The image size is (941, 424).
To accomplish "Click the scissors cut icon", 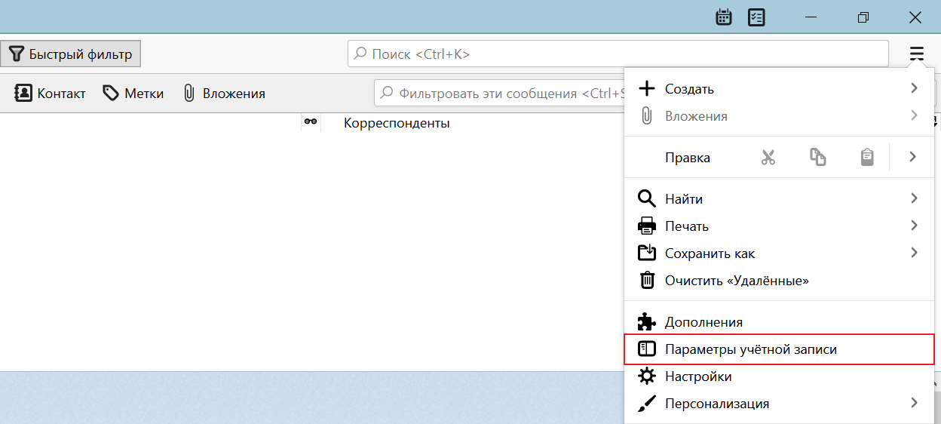I will 768,158.
